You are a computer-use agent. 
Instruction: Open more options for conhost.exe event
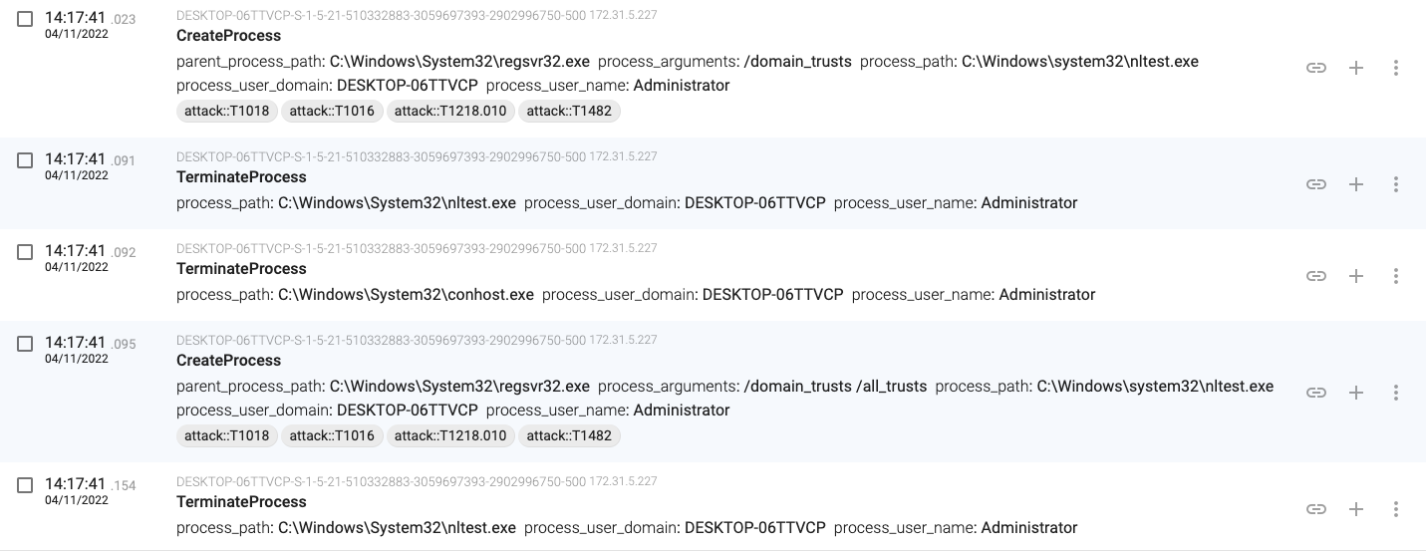[x=1396, y=276]
